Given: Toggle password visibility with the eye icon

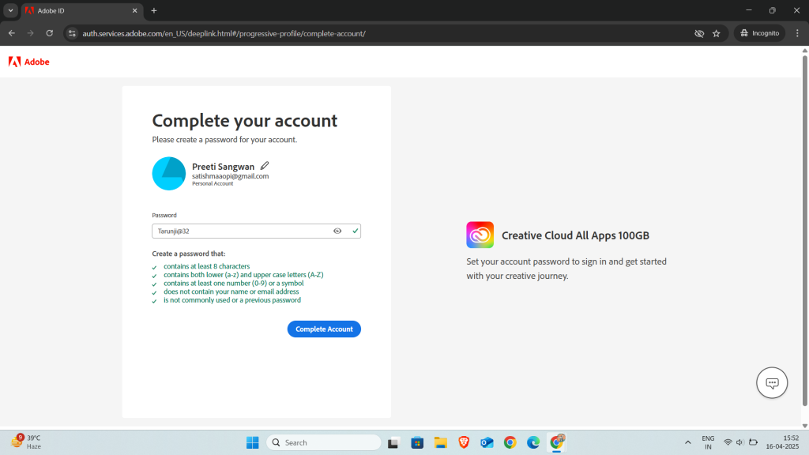Looking at the screenshot, I should pyautogui.click(x=337, y=231).
